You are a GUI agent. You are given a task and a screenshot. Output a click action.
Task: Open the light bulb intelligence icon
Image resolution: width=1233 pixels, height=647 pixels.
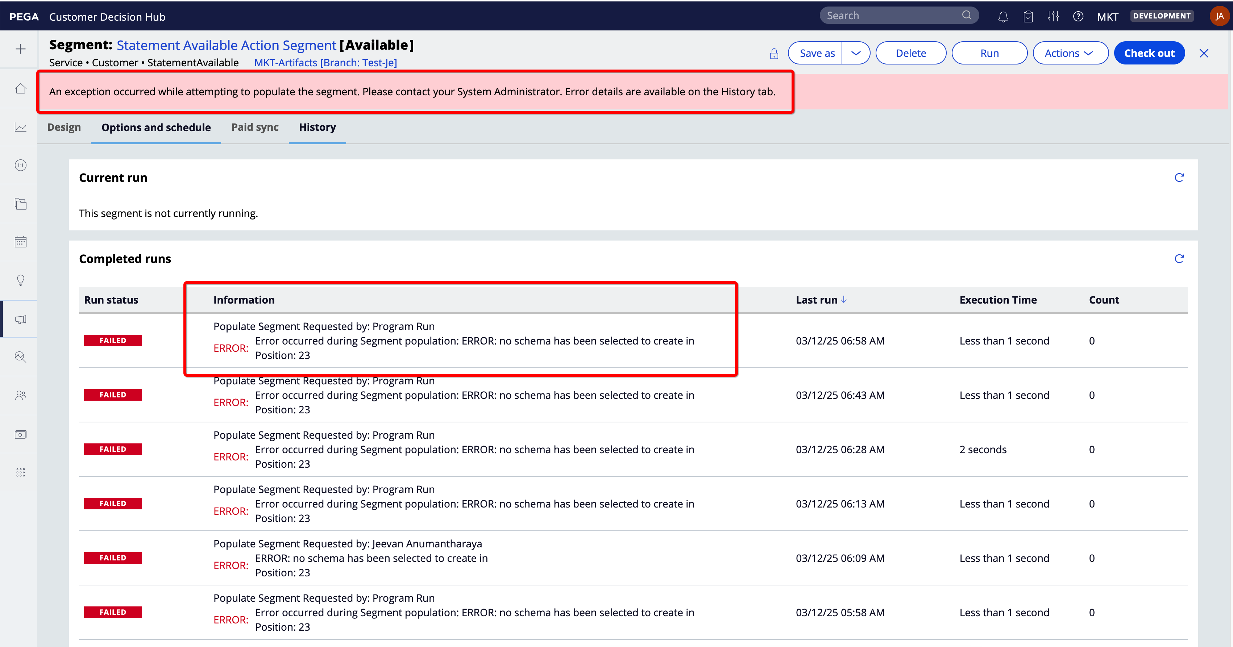click(x=21, y=280)
